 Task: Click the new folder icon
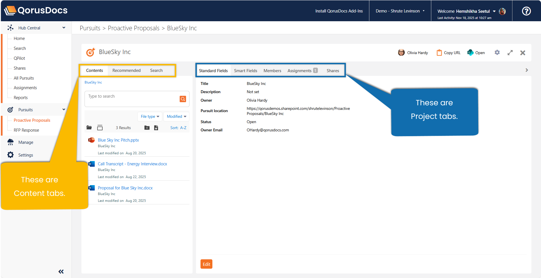coord(147,128)
